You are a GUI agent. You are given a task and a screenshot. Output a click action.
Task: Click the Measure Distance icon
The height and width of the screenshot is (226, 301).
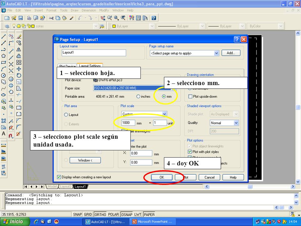(4, 145)
